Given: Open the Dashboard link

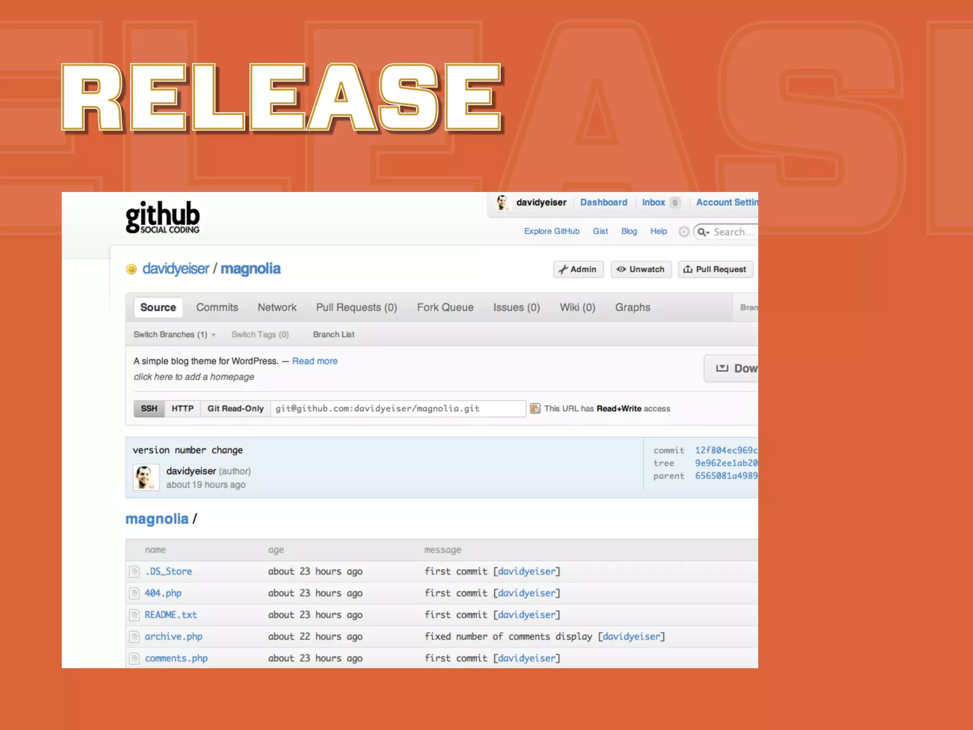Looking at the screenshot, I should coord(603,202).
